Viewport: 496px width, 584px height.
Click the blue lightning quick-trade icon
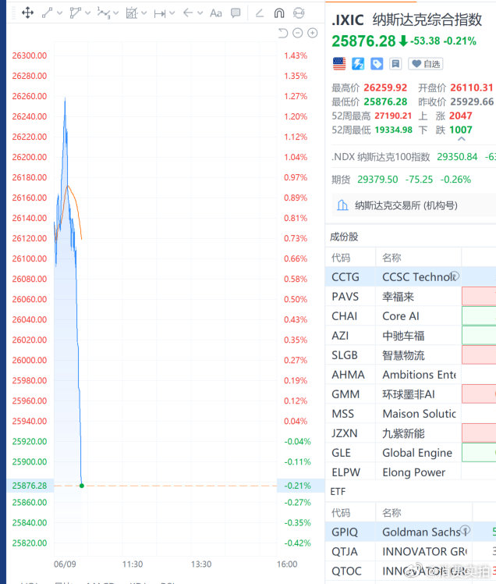(x=358, y=64)
